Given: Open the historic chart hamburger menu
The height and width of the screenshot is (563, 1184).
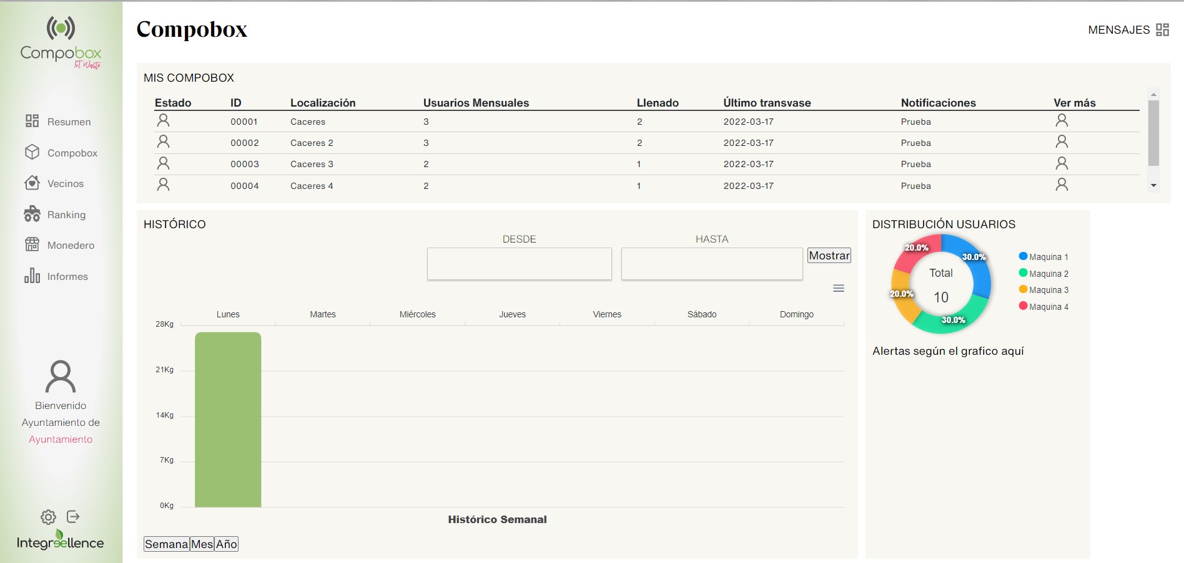Looking at the screenshot, I should 839,288.
